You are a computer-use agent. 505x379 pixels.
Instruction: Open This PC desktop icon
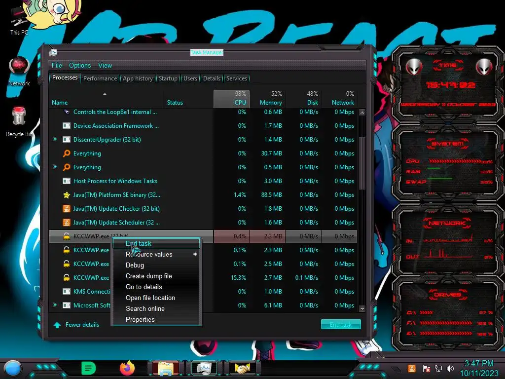coord(19,19)
